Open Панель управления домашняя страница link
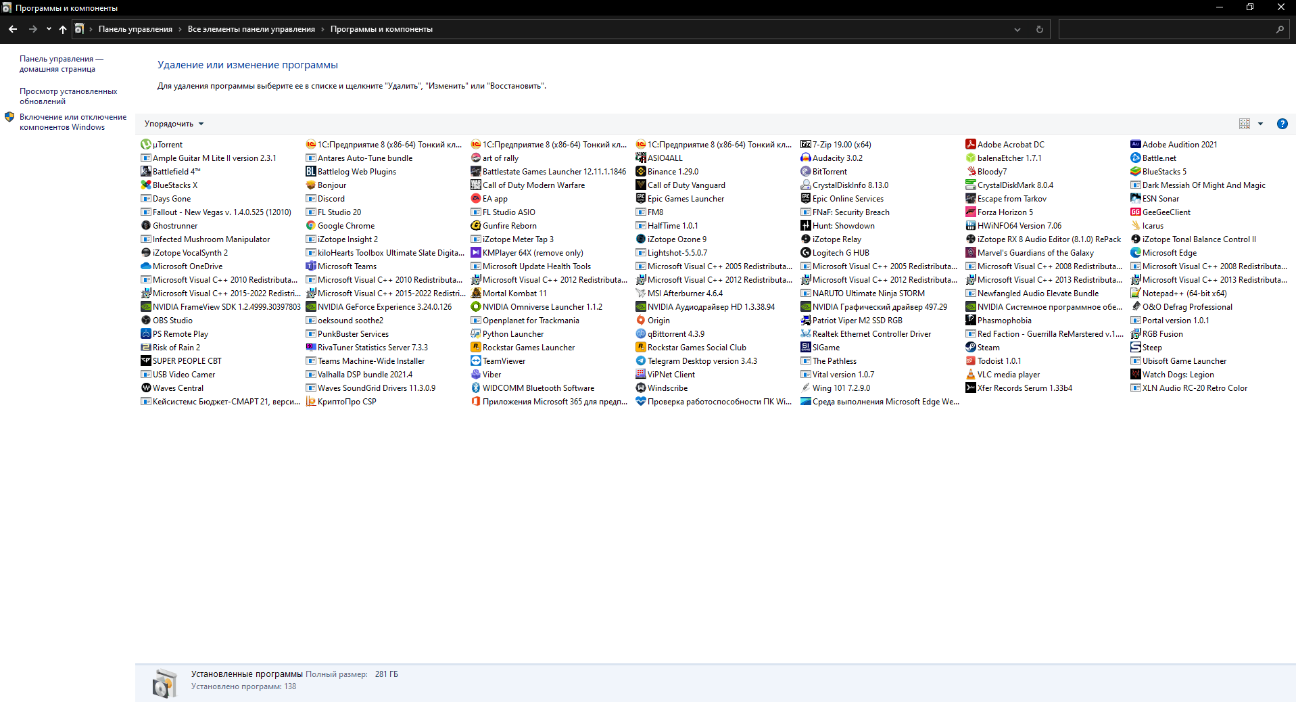The width and height of the screenshot is (1296, 702). click(62, 64)
